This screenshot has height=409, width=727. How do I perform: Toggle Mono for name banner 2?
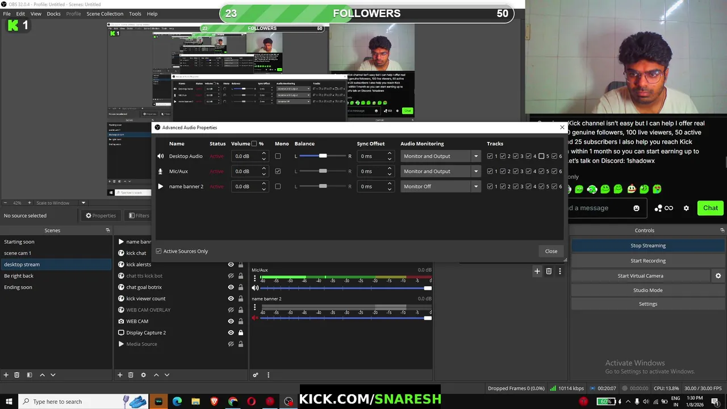point(278,186)
